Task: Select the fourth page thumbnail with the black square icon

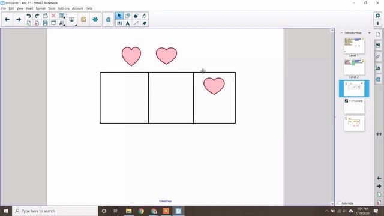Action: click(x=354, y=106)
